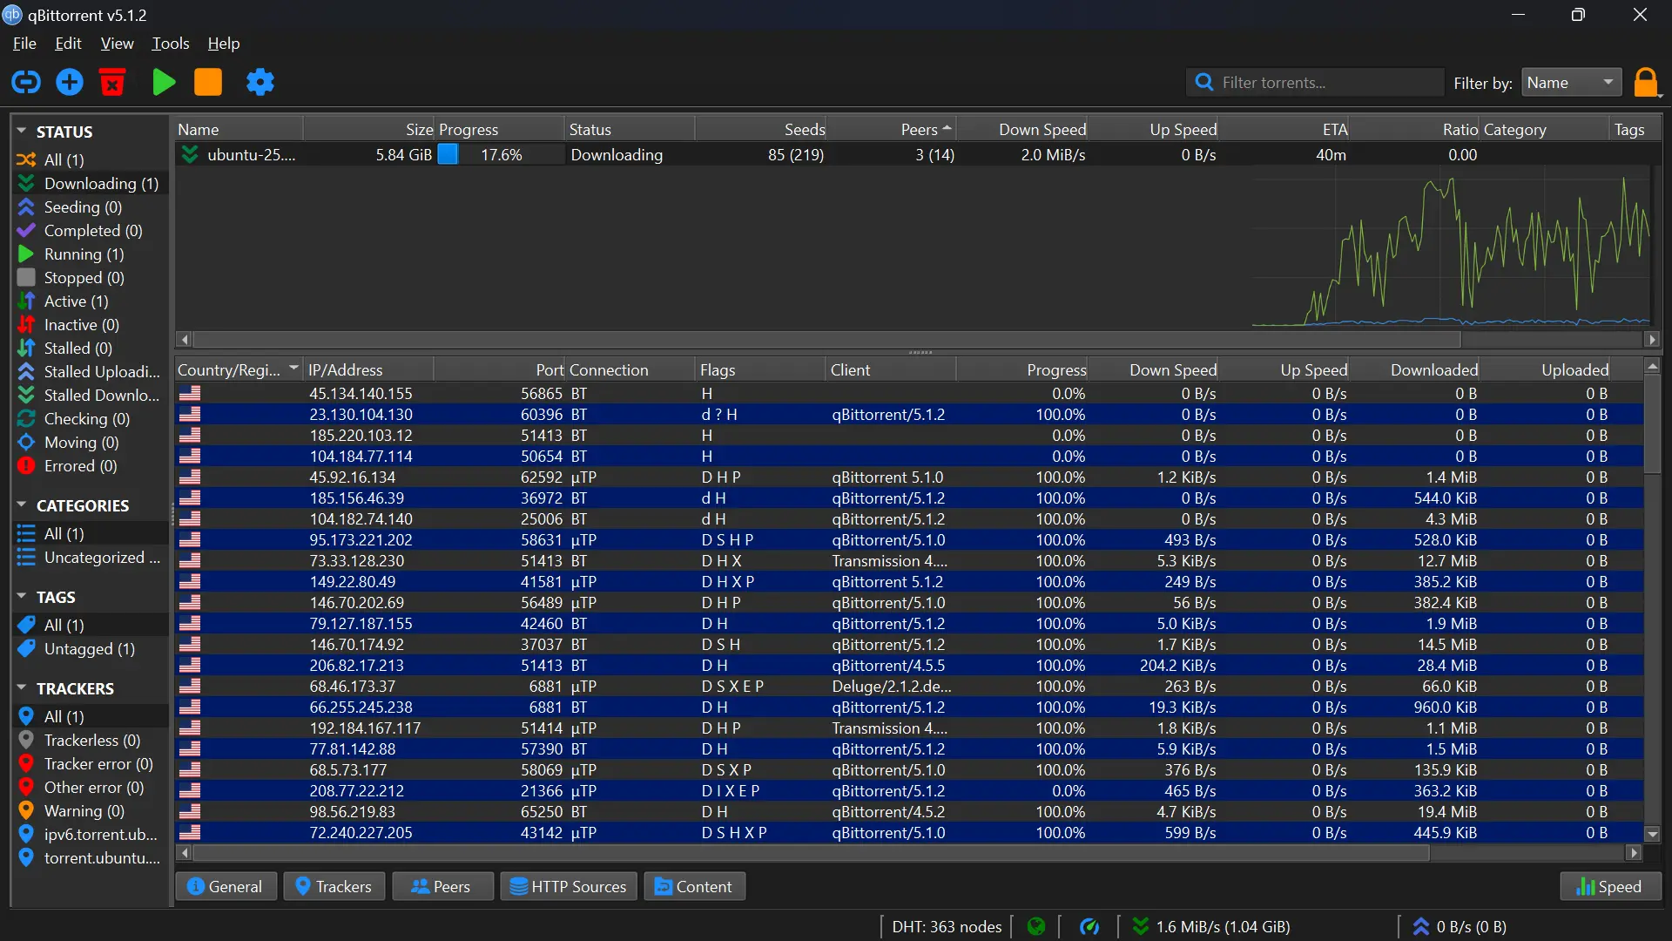Select the Errored (0) status filter
1672x941 pixels.
(x=91, y=465)
